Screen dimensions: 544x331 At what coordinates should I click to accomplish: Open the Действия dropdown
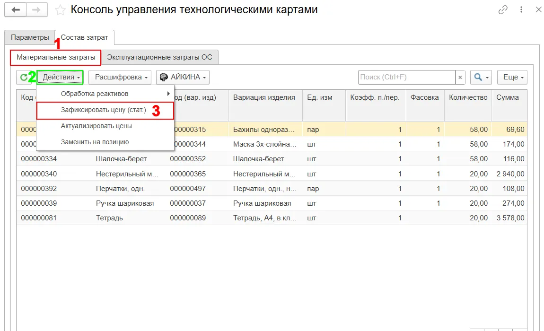[61, 77]
